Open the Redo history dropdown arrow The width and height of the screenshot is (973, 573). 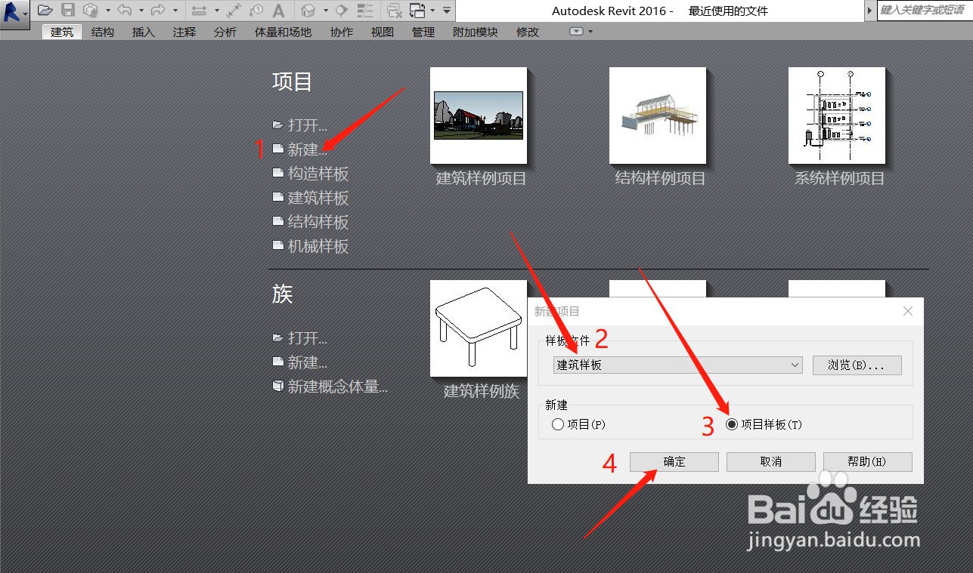[x=175, y=10]
